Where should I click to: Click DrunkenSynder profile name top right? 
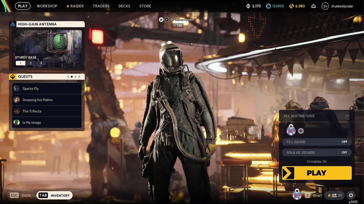click(342, 6)
